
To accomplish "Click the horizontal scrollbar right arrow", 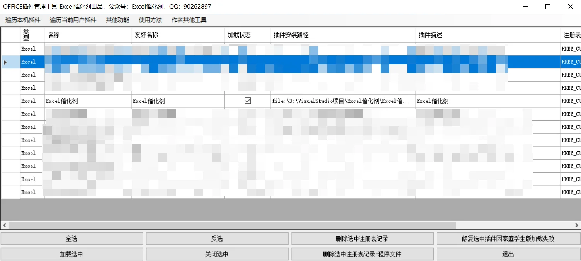I will point(577,225).
